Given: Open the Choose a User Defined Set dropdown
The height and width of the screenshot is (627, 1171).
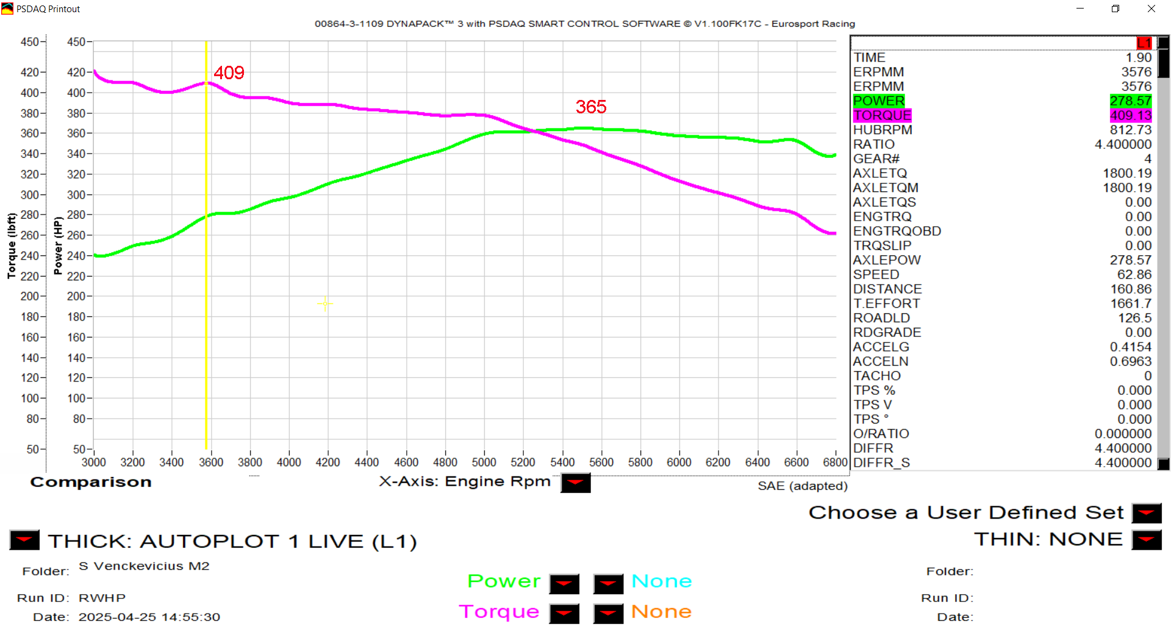Looking at the screenshot, I should click(x=1147, y=513).
